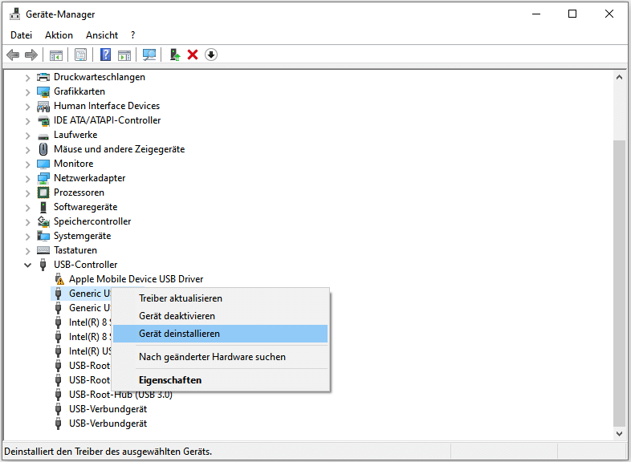Open the Properties sheet toolbar icon
Viewport: 631px width, 462px height.
click(80, 55)
